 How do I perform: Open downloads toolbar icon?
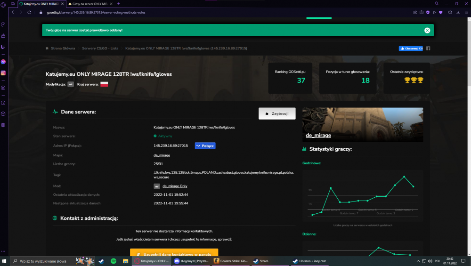(458, 12)
